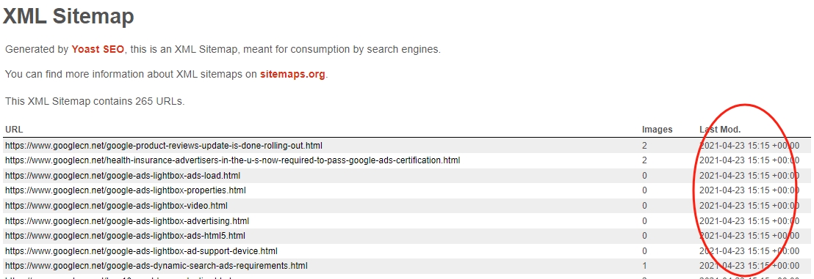
Task: Select Last Mod. date of lightbox-properties row
Action: click(749, 190)
